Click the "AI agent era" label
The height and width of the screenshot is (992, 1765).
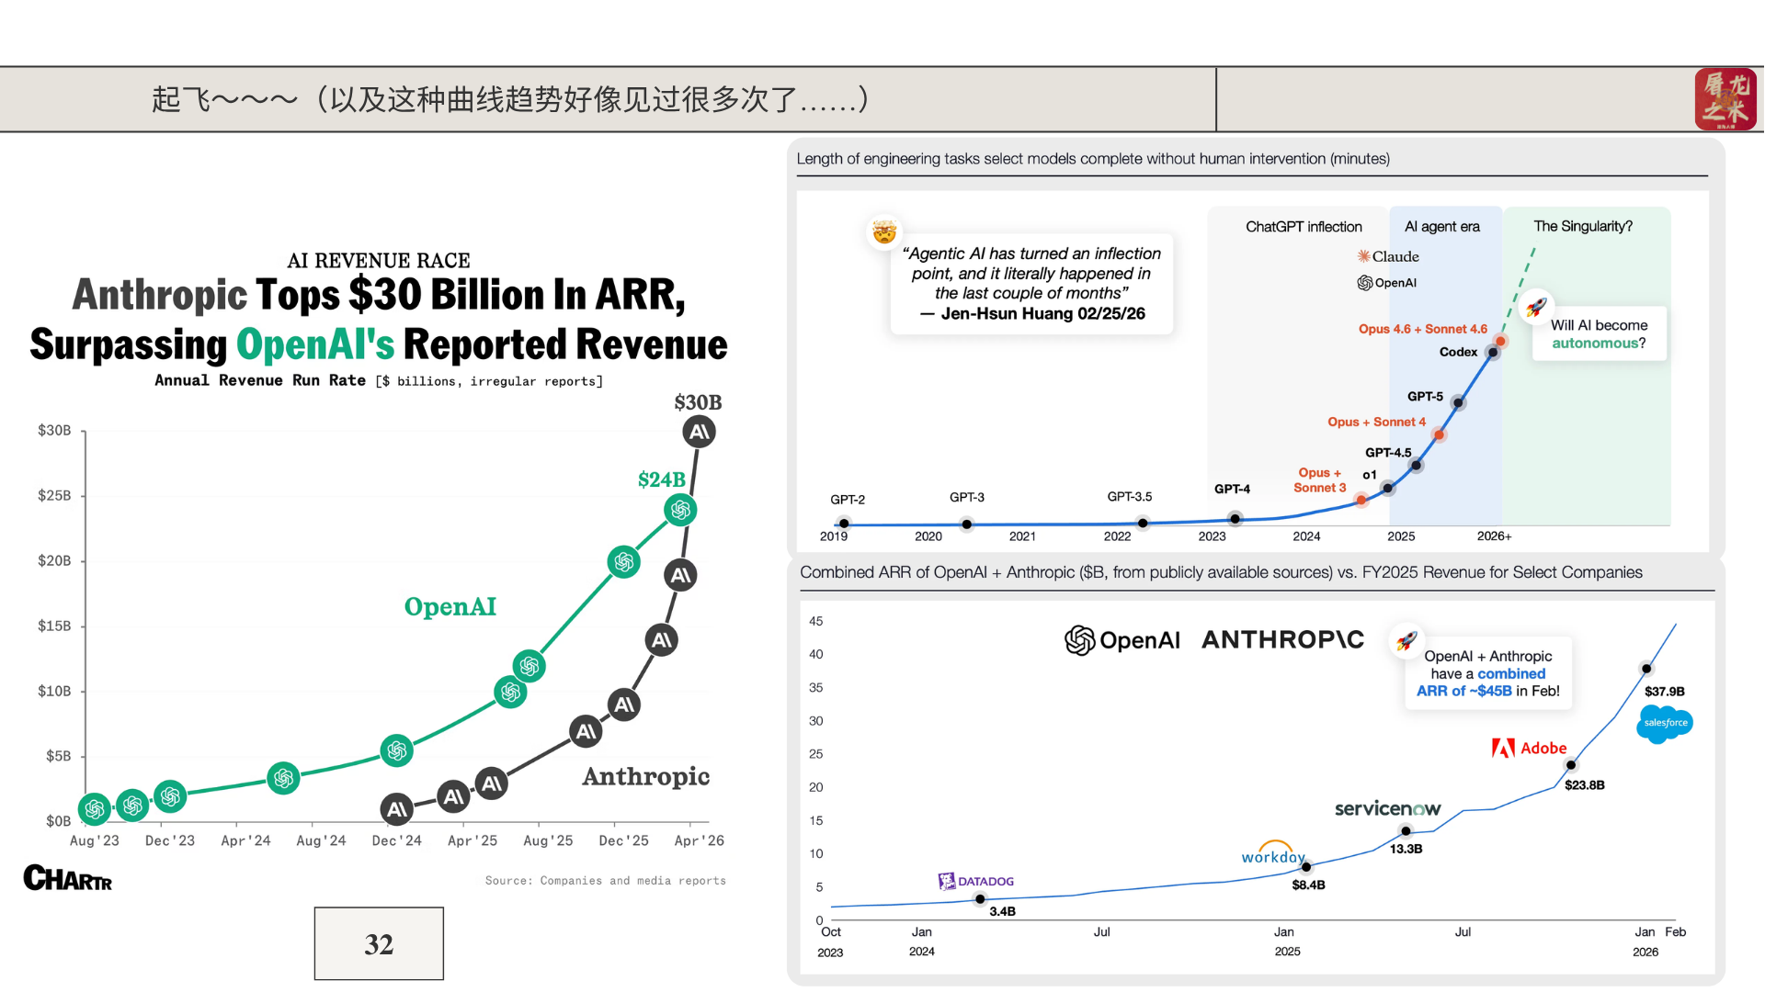click(x=1441, y=226)
